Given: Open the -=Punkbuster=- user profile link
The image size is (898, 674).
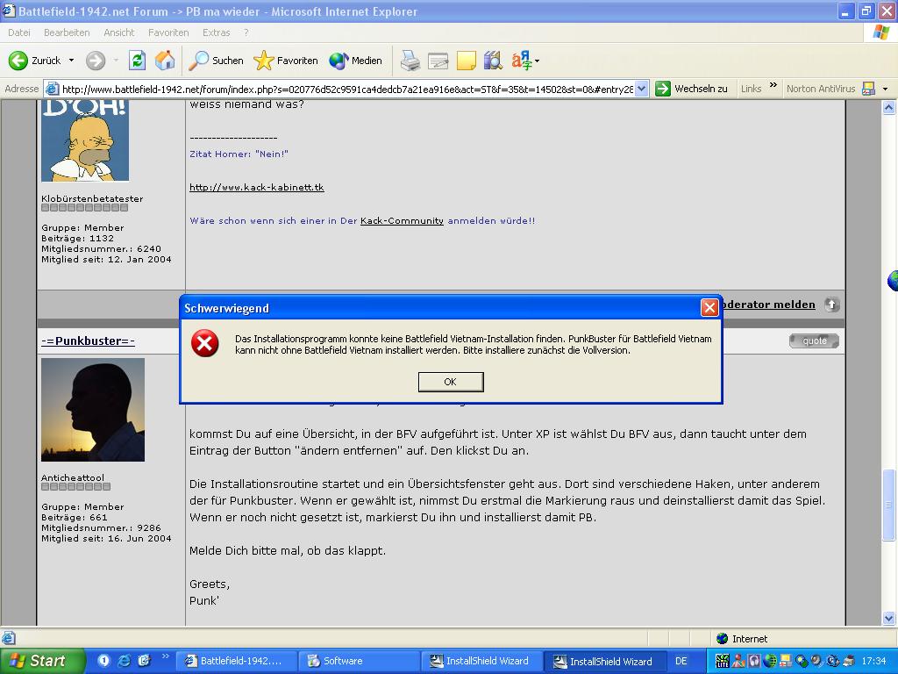Looking at the screenshot, I should pyautogui.click(x=89, y=341).
